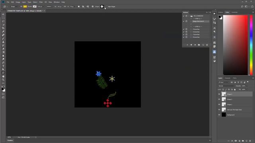Toggle dialog box for the action set

(186, 16)
